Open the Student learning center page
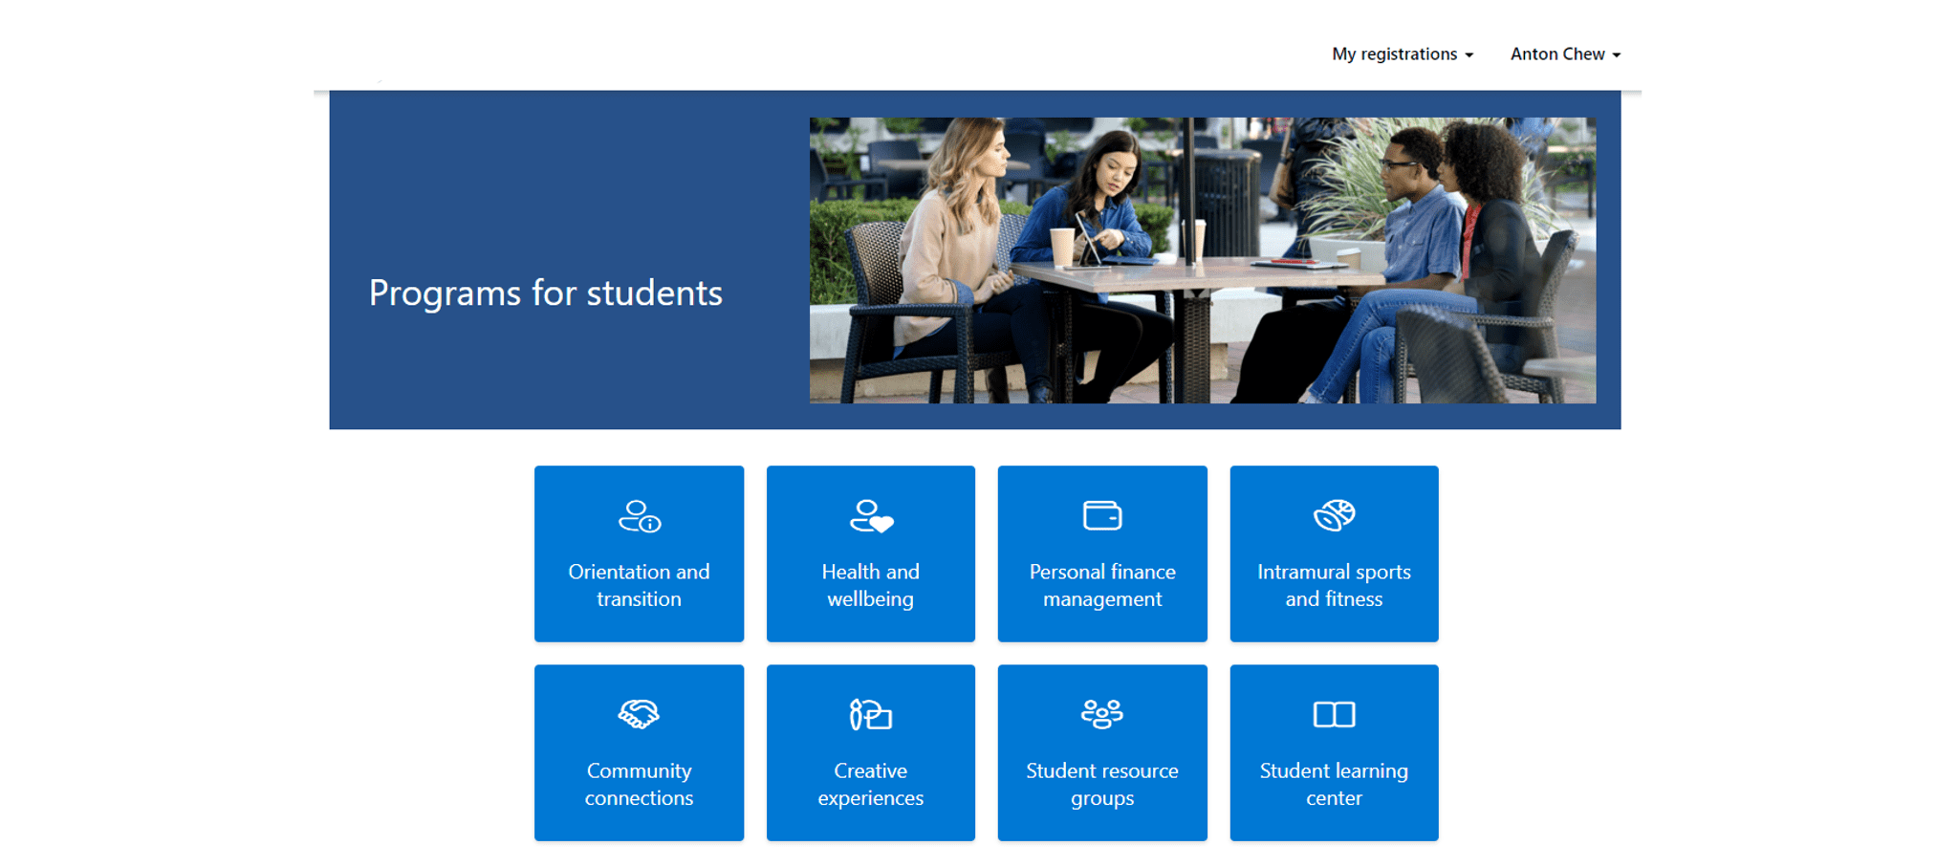The width and height of the screenshot is (1958, 867). click(x=1333, y=753)
